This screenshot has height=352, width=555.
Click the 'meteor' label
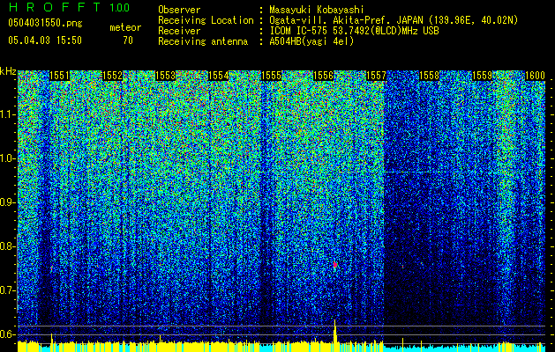pyautogui.click(x=125, y=27)
